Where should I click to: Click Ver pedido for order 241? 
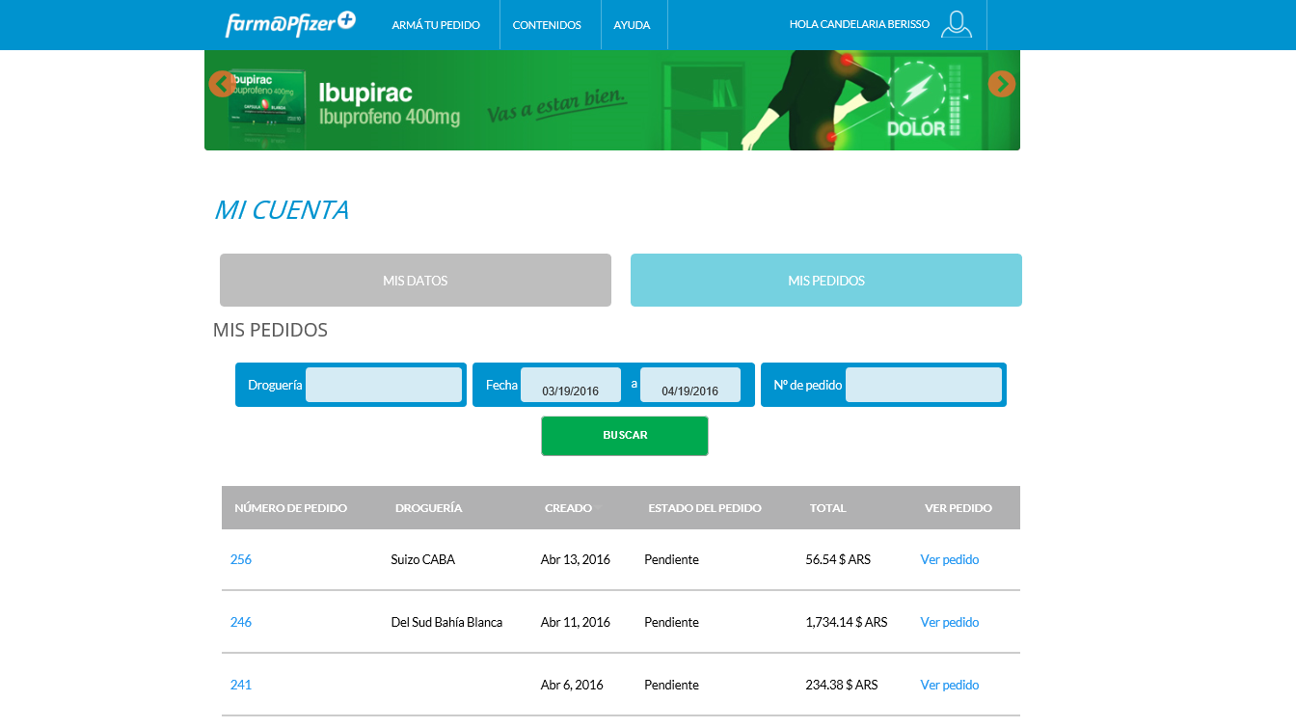click(x=950, y=685)
